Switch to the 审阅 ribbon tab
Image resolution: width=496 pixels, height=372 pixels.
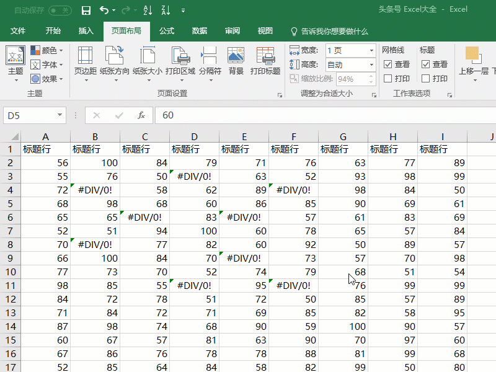click(x=232, y=30)
